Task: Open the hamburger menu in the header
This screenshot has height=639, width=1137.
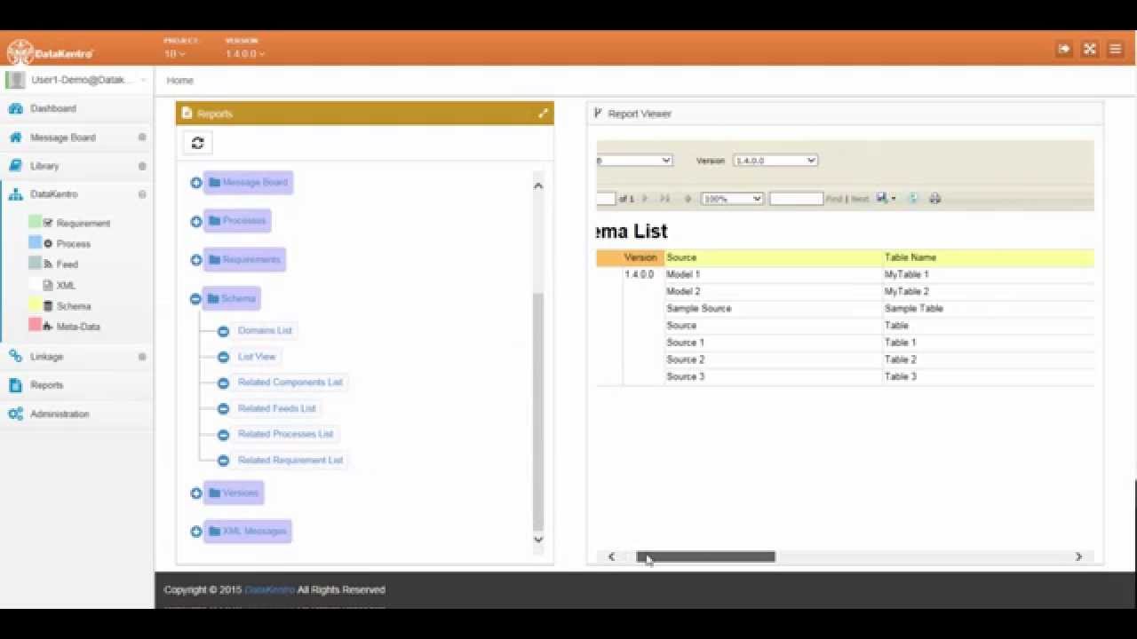Action: tap(1115, 49)
